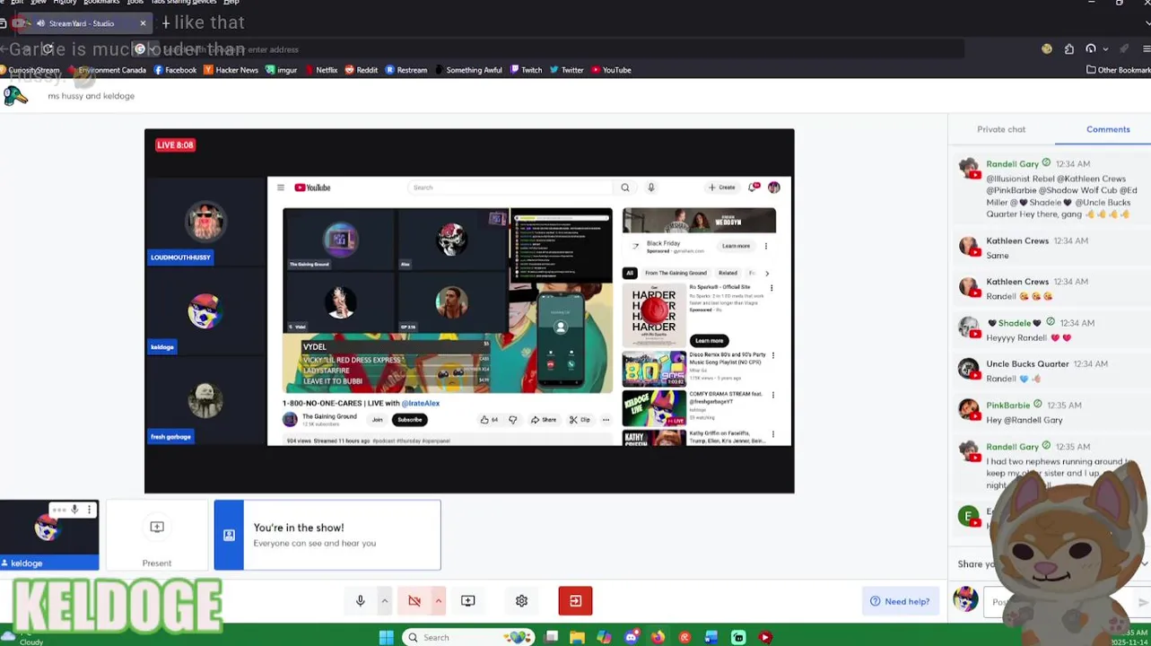Open the Other Bookmarks folder
This screenshot has height=646, width=1151.
[x=1118, y=70]
